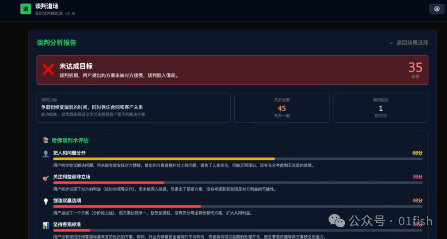Click the books icon beside 哈佛谈判术评估
Viewport: 447px width, 239px height.
(x=46, y=140)
